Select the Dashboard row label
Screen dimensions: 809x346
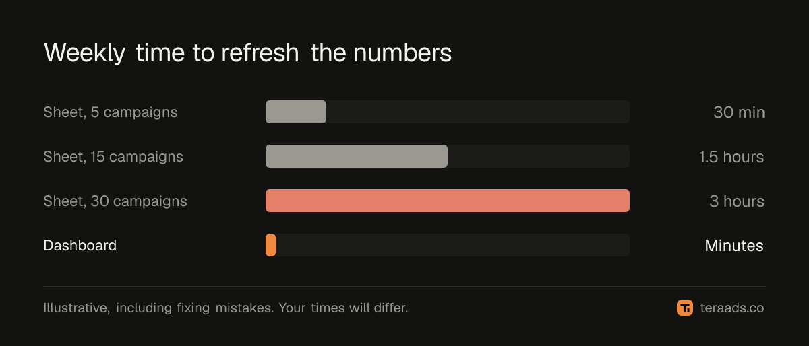(80, 246)
